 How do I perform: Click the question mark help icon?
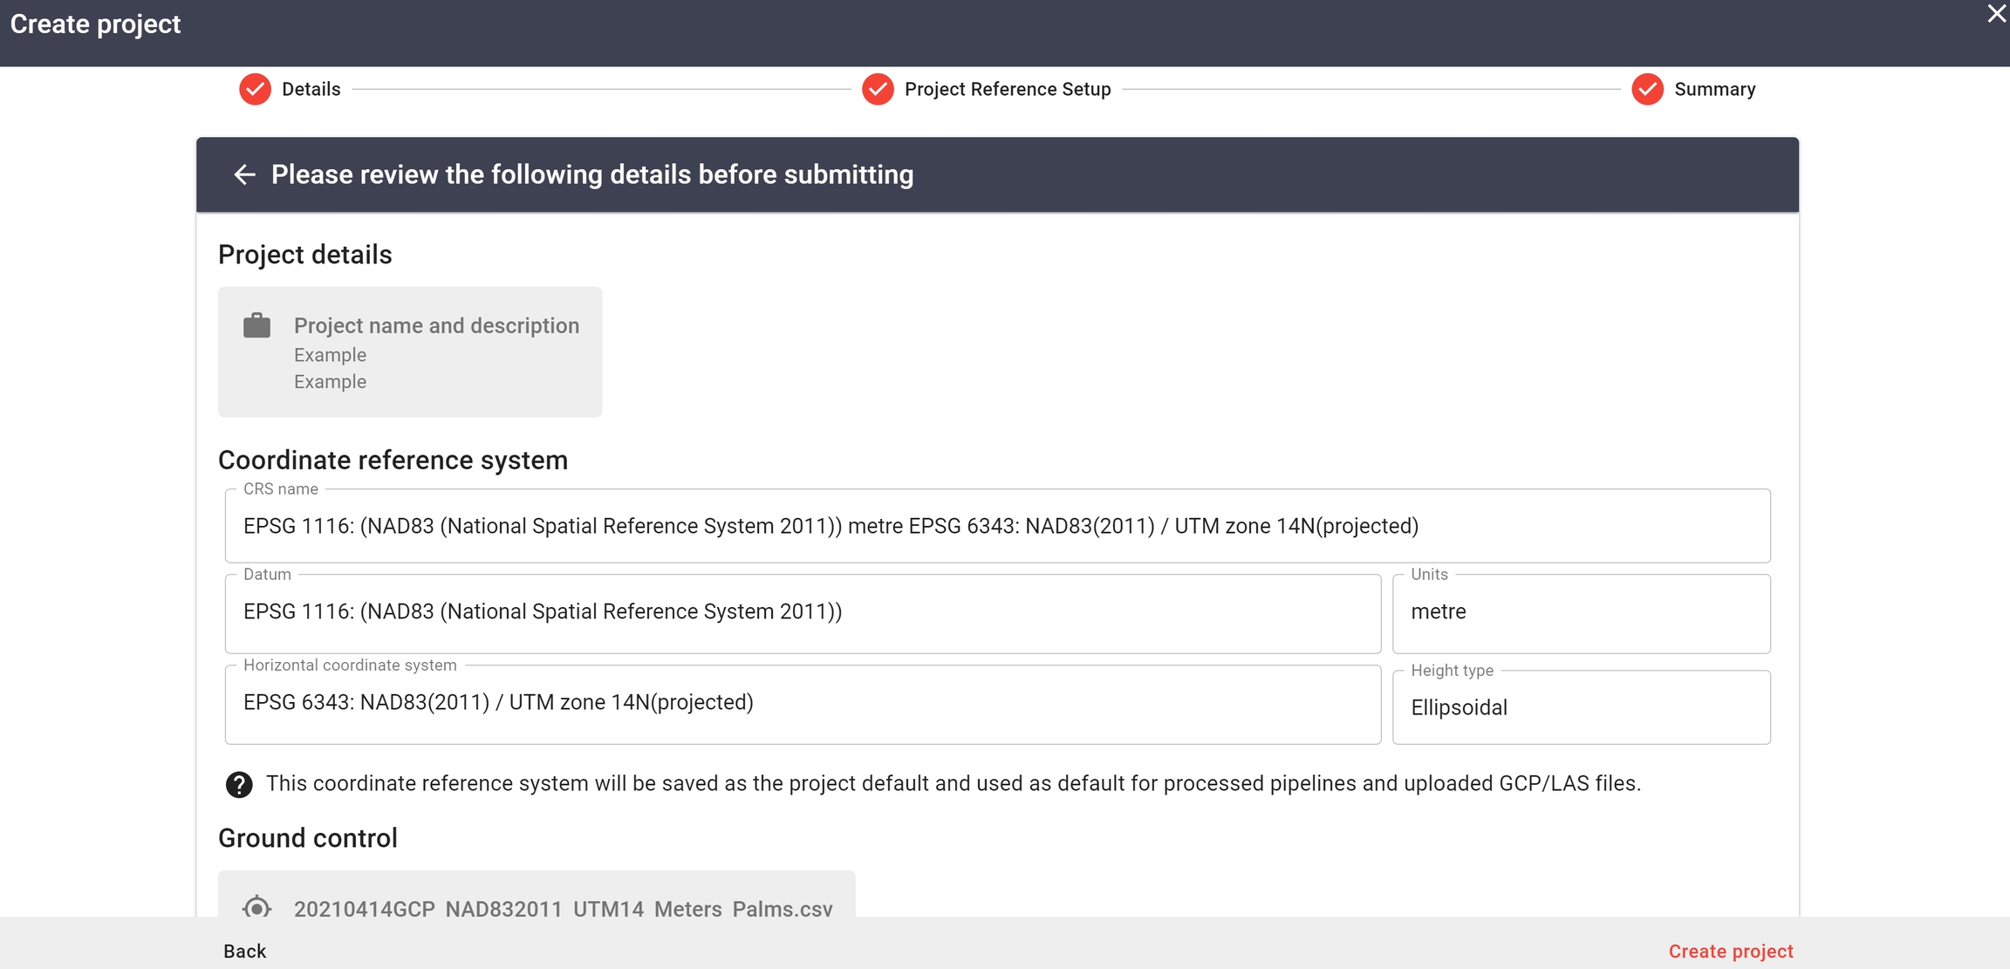click(239, 784)
